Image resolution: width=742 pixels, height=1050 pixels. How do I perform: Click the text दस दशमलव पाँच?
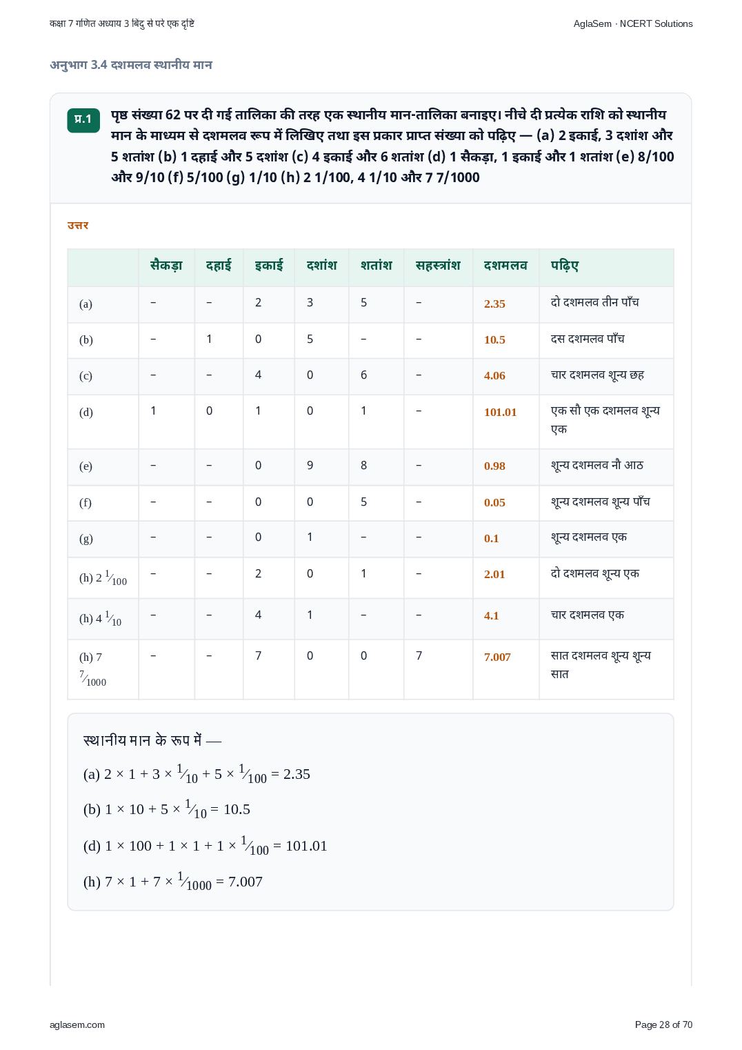588,339
